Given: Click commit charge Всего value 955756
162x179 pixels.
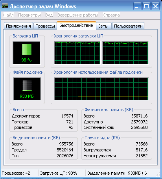Looking at the screenshot, I should pyautogui.click(x=66, y=144).
